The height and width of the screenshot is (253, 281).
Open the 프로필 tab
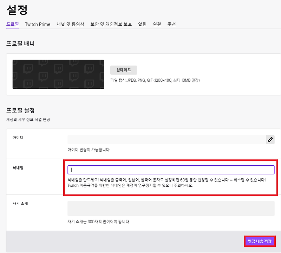pyautogui.click(x=13, y=24)
